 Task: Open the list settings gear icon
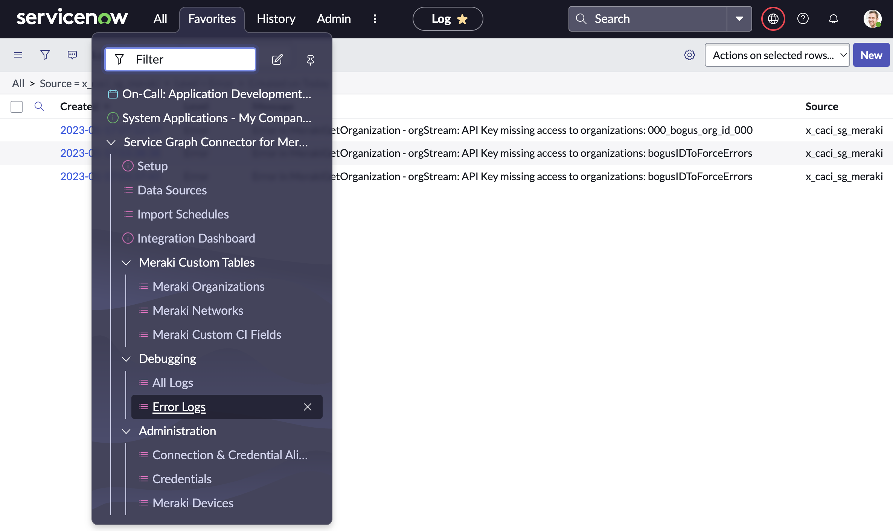[689, 55]
